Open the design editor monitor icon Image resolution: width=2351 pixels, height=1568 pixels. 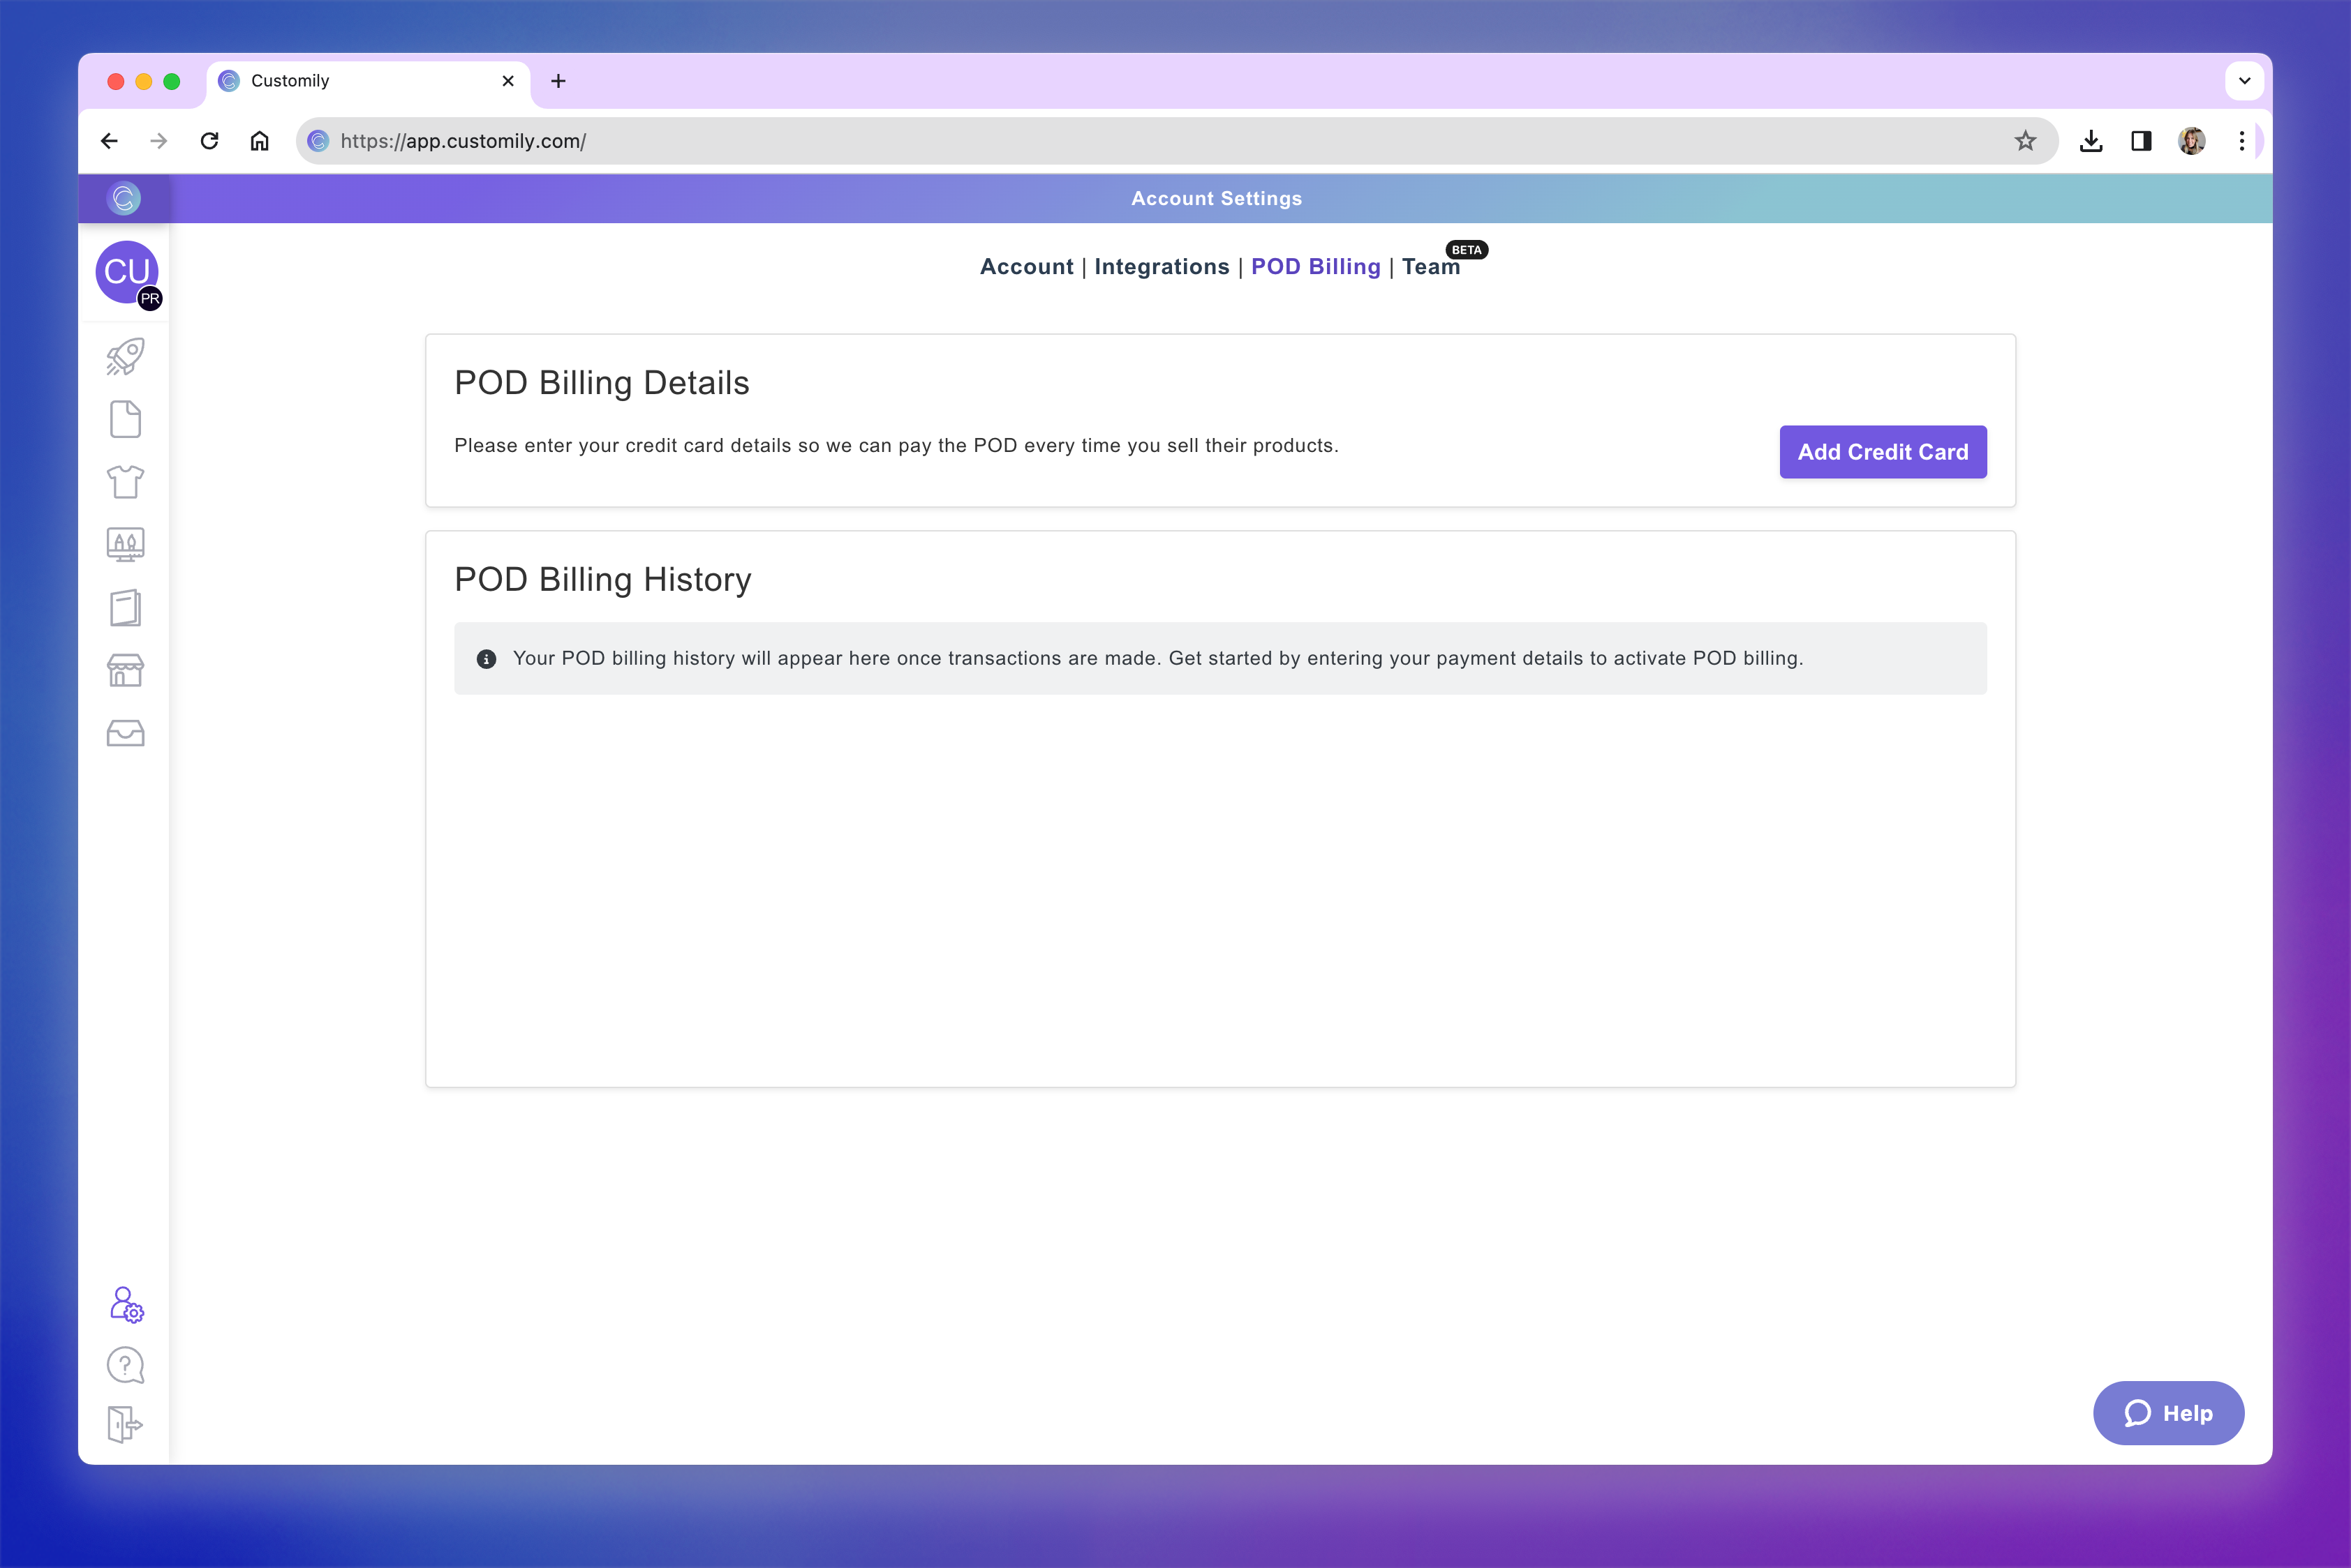[x=124, y=545]
